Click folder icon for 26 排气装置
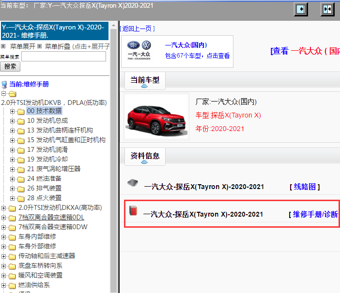This screenshot has height=293, width=340. pyautogui.click(x=21, y=189)
